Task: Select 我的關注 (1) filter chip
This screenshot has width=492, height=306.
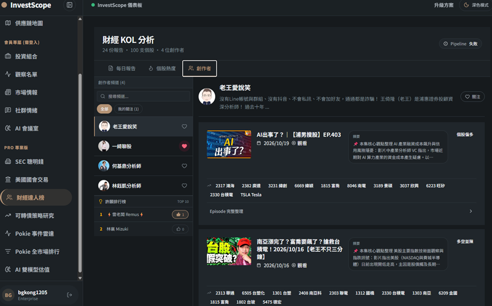Action: click(129, 109)
